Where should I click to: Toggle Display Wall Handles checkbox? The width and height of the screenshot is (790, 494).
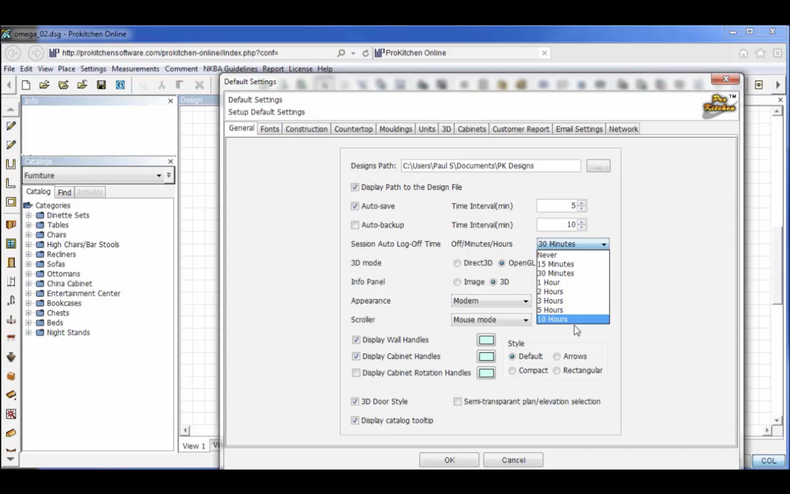(x=356, y=340)
